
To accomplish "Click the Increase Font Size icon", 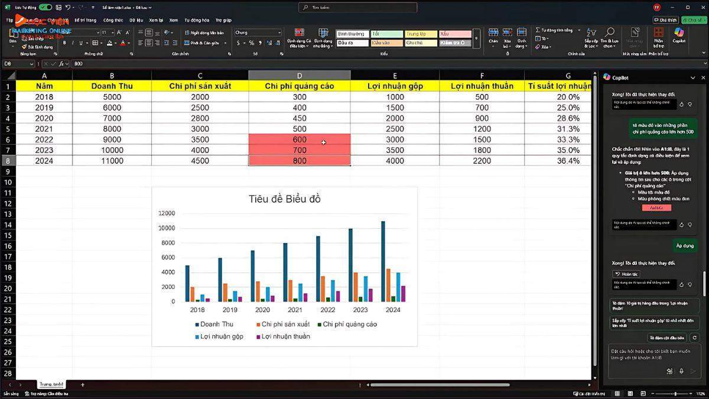I will pos(119,33).
